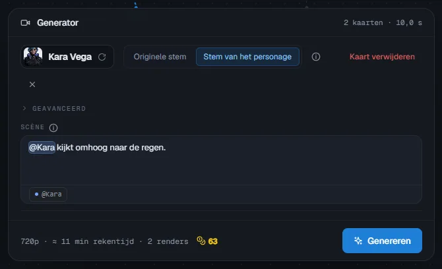The width and height of the screenshot is (442, 269).
Task: Click the X dismiss icon
Action: (32, 84)
